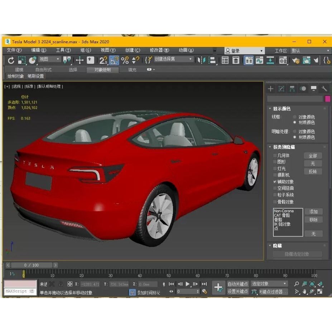Open the Hierarchy panel tab icon
The image size is (332, 332).
[x=292, y=89]
